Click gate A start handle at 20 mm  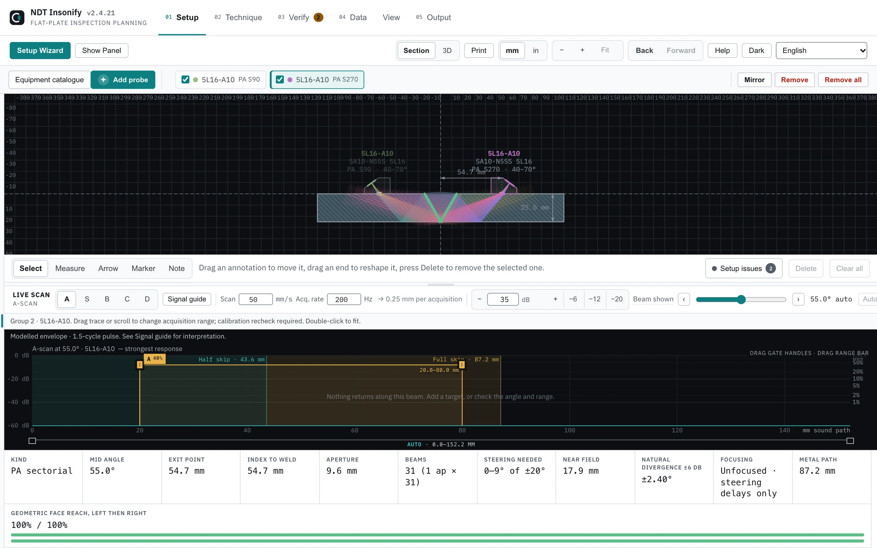tap(140, 365)
